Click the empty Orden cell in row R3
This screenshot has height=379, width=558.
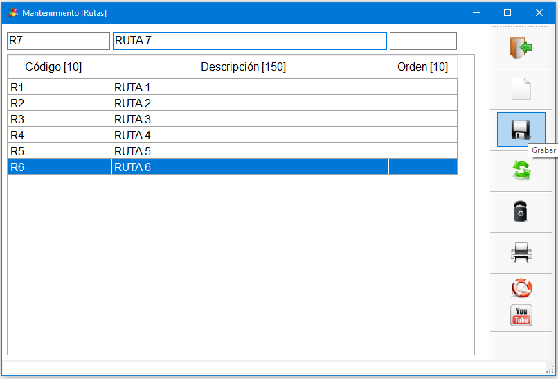coord(423,119)
